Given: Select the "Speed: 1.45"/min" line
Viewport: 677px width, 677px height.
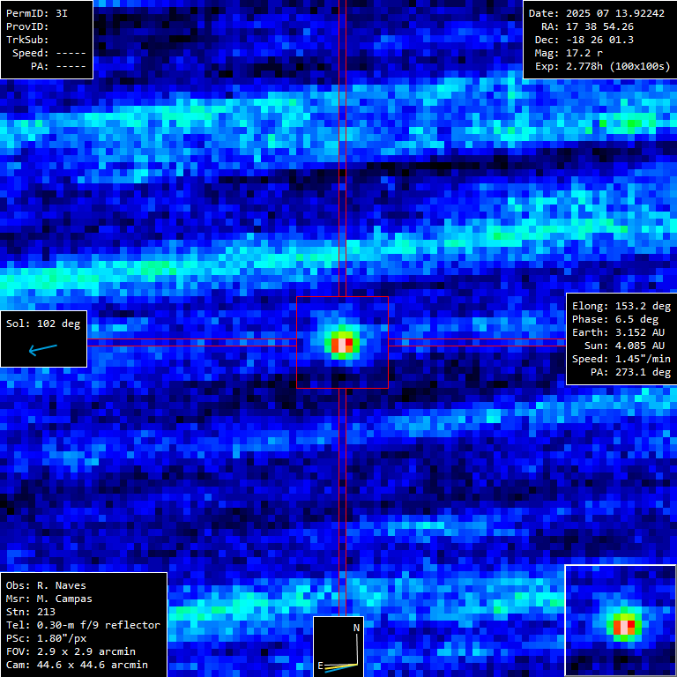Looking at the screenshot, I should (x=621, y=360).
